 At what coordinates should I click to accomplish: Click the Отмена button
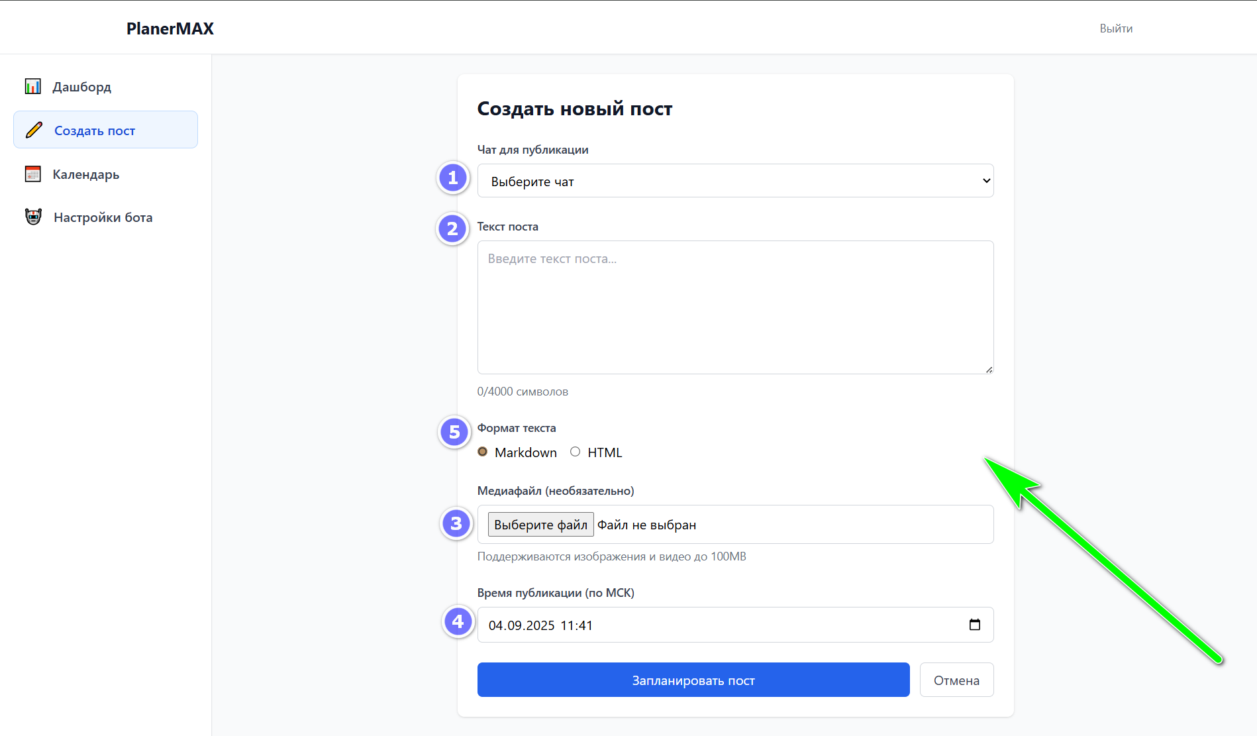click(x=956, y=680)
